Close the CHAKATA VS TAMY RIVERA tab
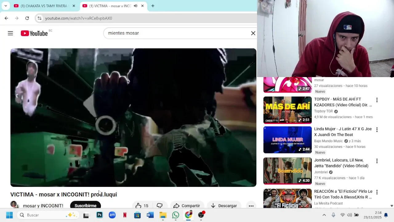The width and height of the screenshot is (394, 222). click(74, 6)
